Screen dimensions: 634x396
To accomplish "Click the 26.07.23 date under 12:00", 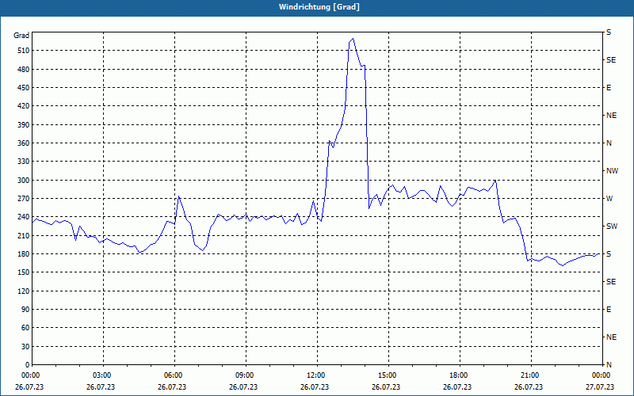I will pyautogui.click(x=315, y=387).
